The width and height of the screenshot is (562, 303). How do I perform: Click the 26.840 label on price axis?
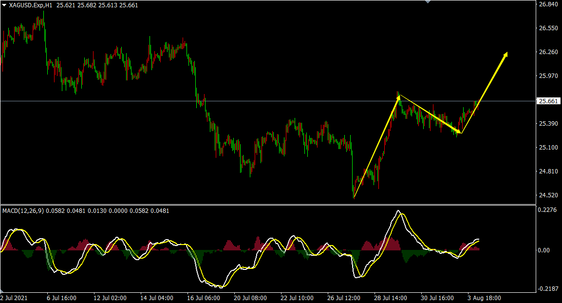[x=548, y=4]
